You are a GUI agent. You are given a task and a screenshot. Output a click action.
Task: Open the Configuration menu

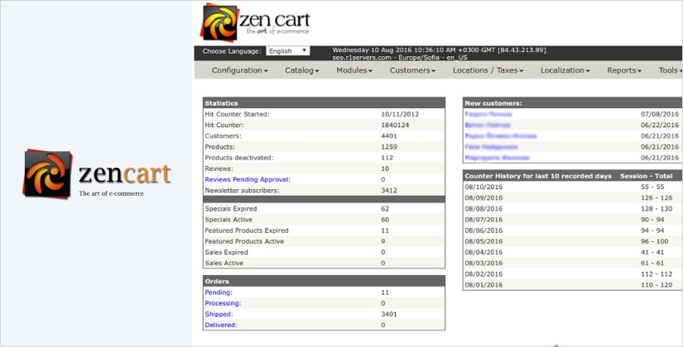239,71
